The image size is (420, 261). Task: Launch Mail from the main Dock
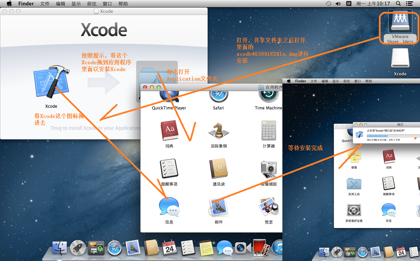(x=133, y=248)
